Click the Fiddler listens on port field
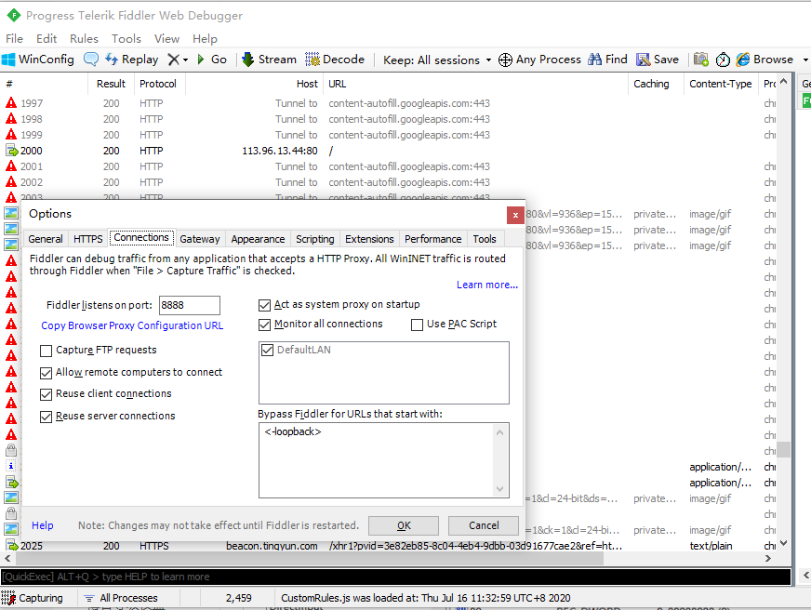The height and width of the screenshot is (610, 811). pyautogui.click(x=190, y=305)
